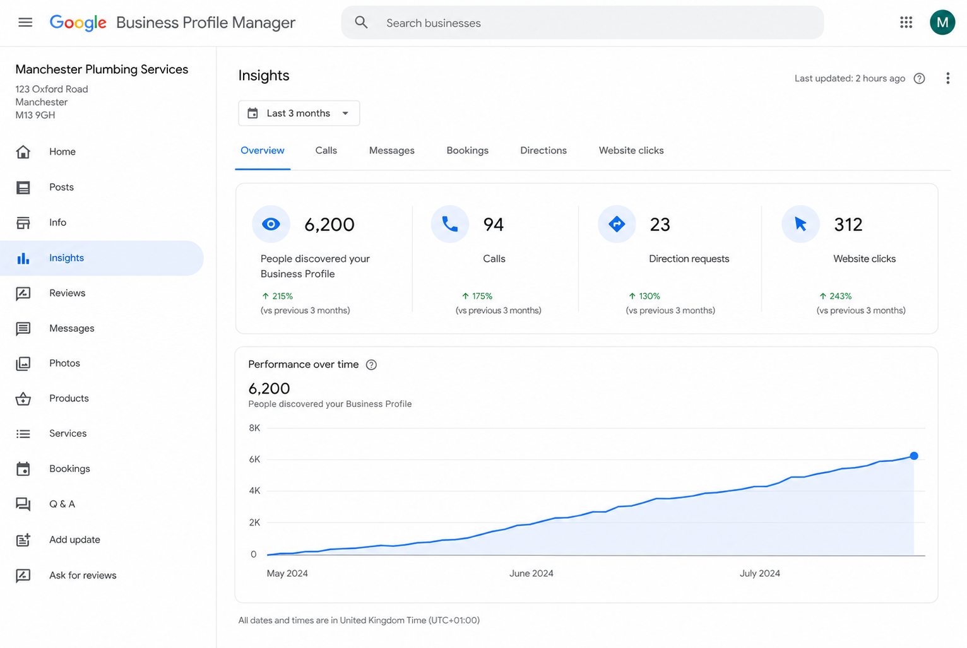The image size is (967, 648).
Task: Click the Products basket icon
Action: pos(23,399)
